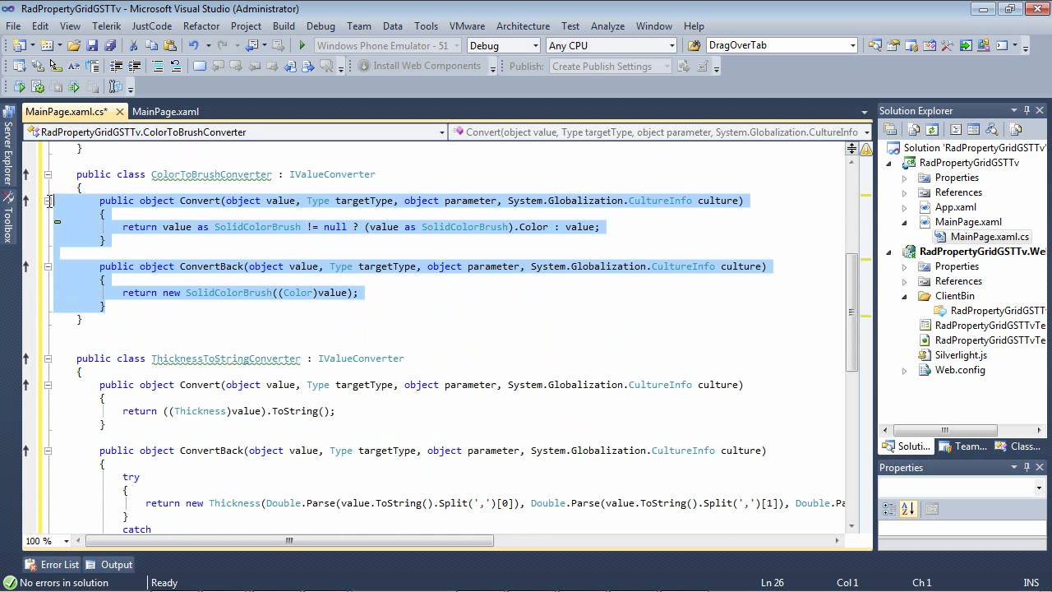Viewport: 1052px width, 592px height.
Task: Click the Increase Indent icon
Action: tap(135, 67)
